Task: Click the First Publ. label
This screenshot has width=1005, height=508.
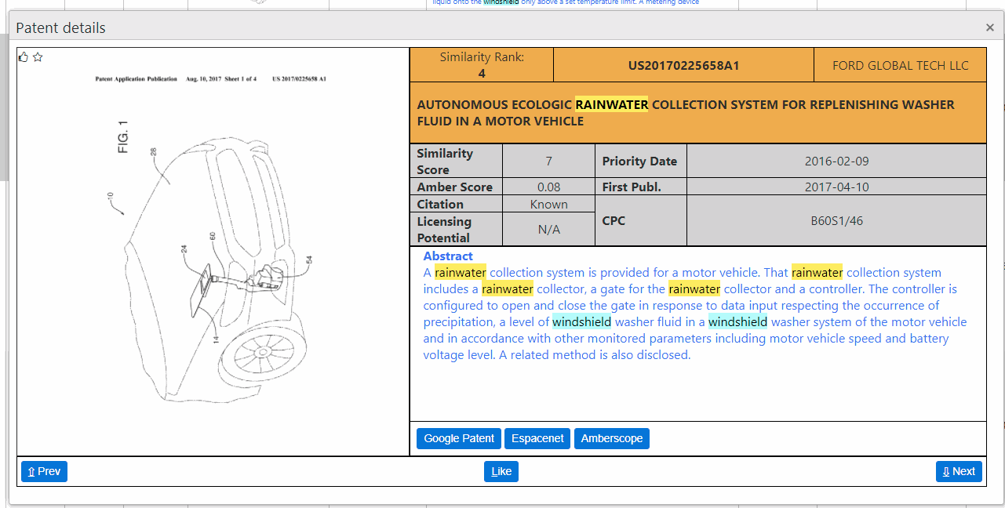Action: point(640,187)
